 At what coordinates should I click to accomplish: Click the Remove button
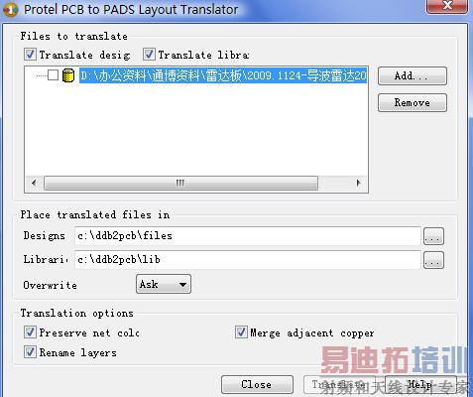tap(413, 102)
